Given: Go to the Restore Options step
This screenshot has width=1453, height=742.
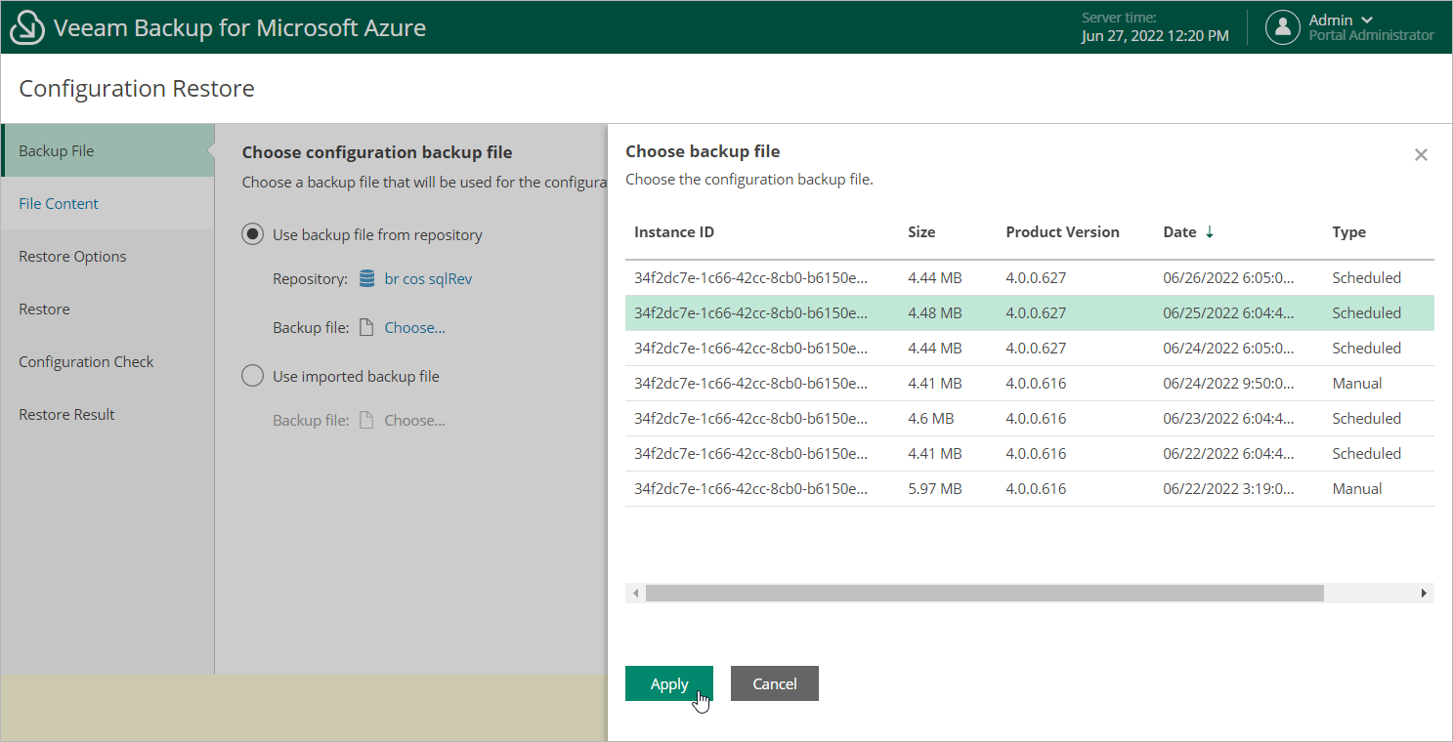Looking at the screenshot, I should click(x=72, y=257).
